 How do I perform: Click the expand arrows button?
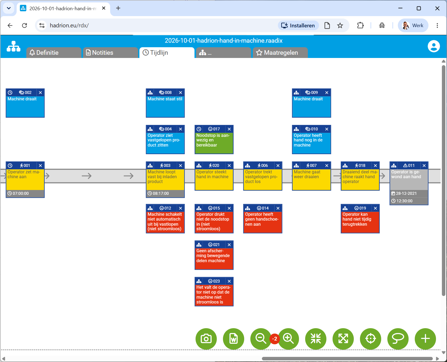click(x=343, y=339)
